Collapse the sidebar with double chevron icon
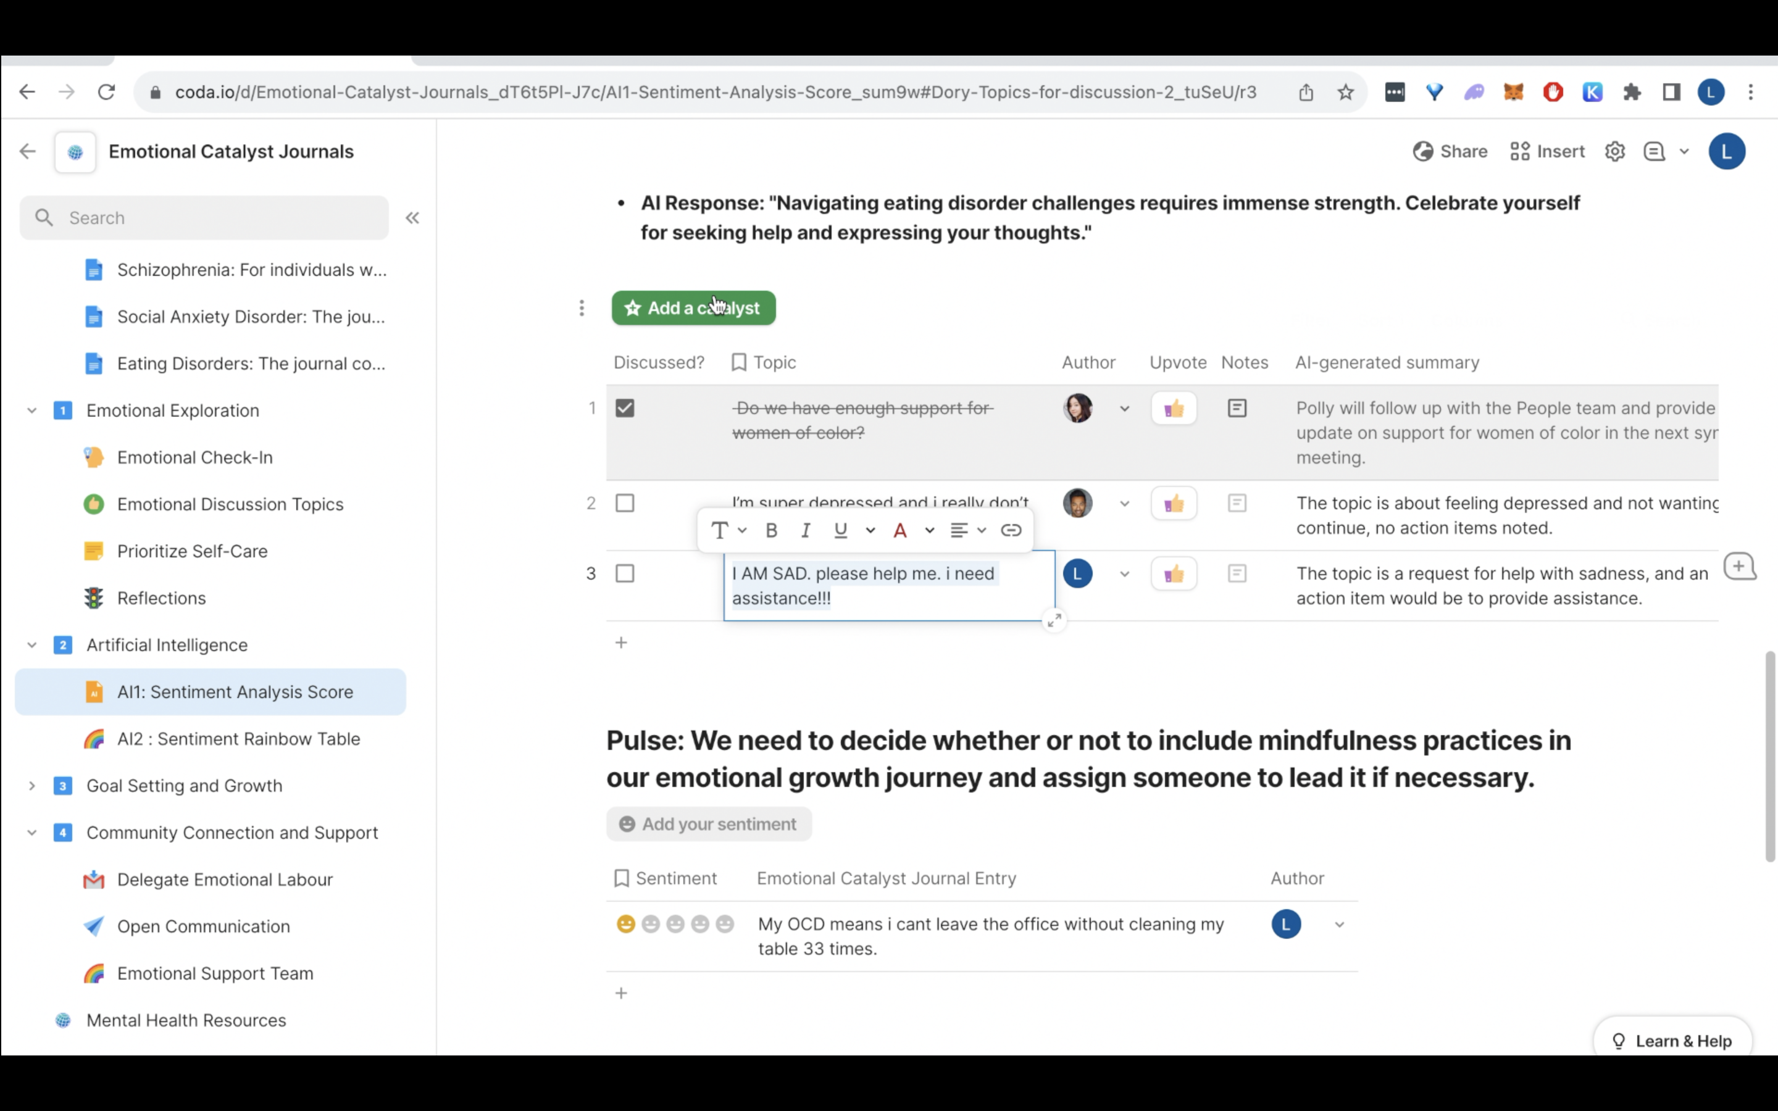 412,218
